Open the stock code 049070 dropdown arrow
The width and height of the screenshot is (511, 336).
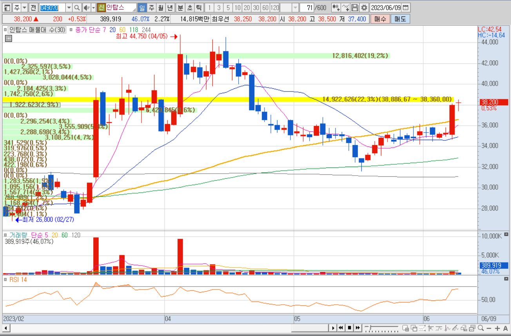click(69, 7)
